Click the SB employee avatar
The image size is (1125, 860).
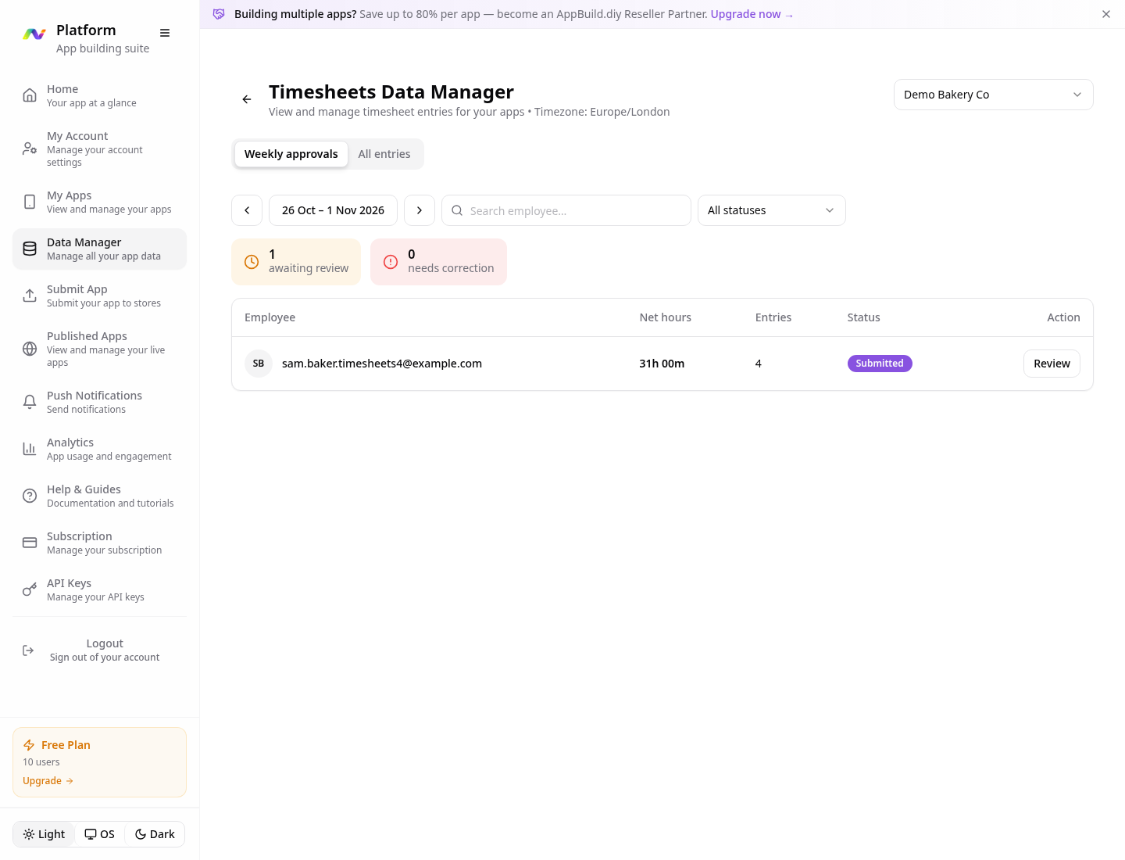[259, 364]
